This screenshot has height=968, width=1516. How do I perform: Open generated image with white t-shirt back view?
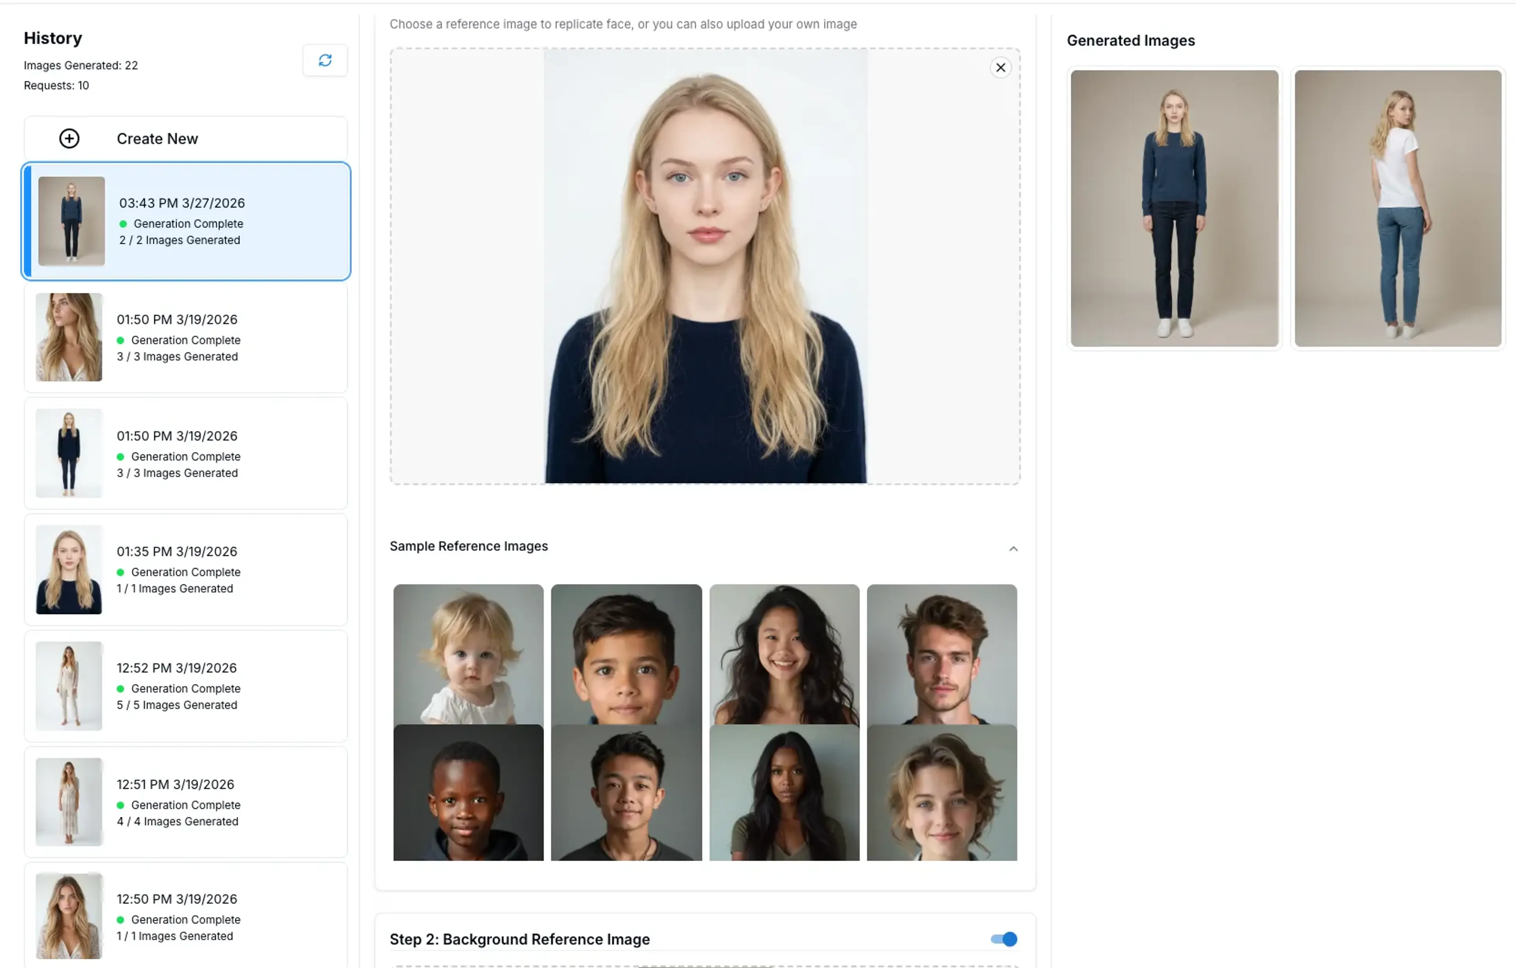coord(1398,208)
